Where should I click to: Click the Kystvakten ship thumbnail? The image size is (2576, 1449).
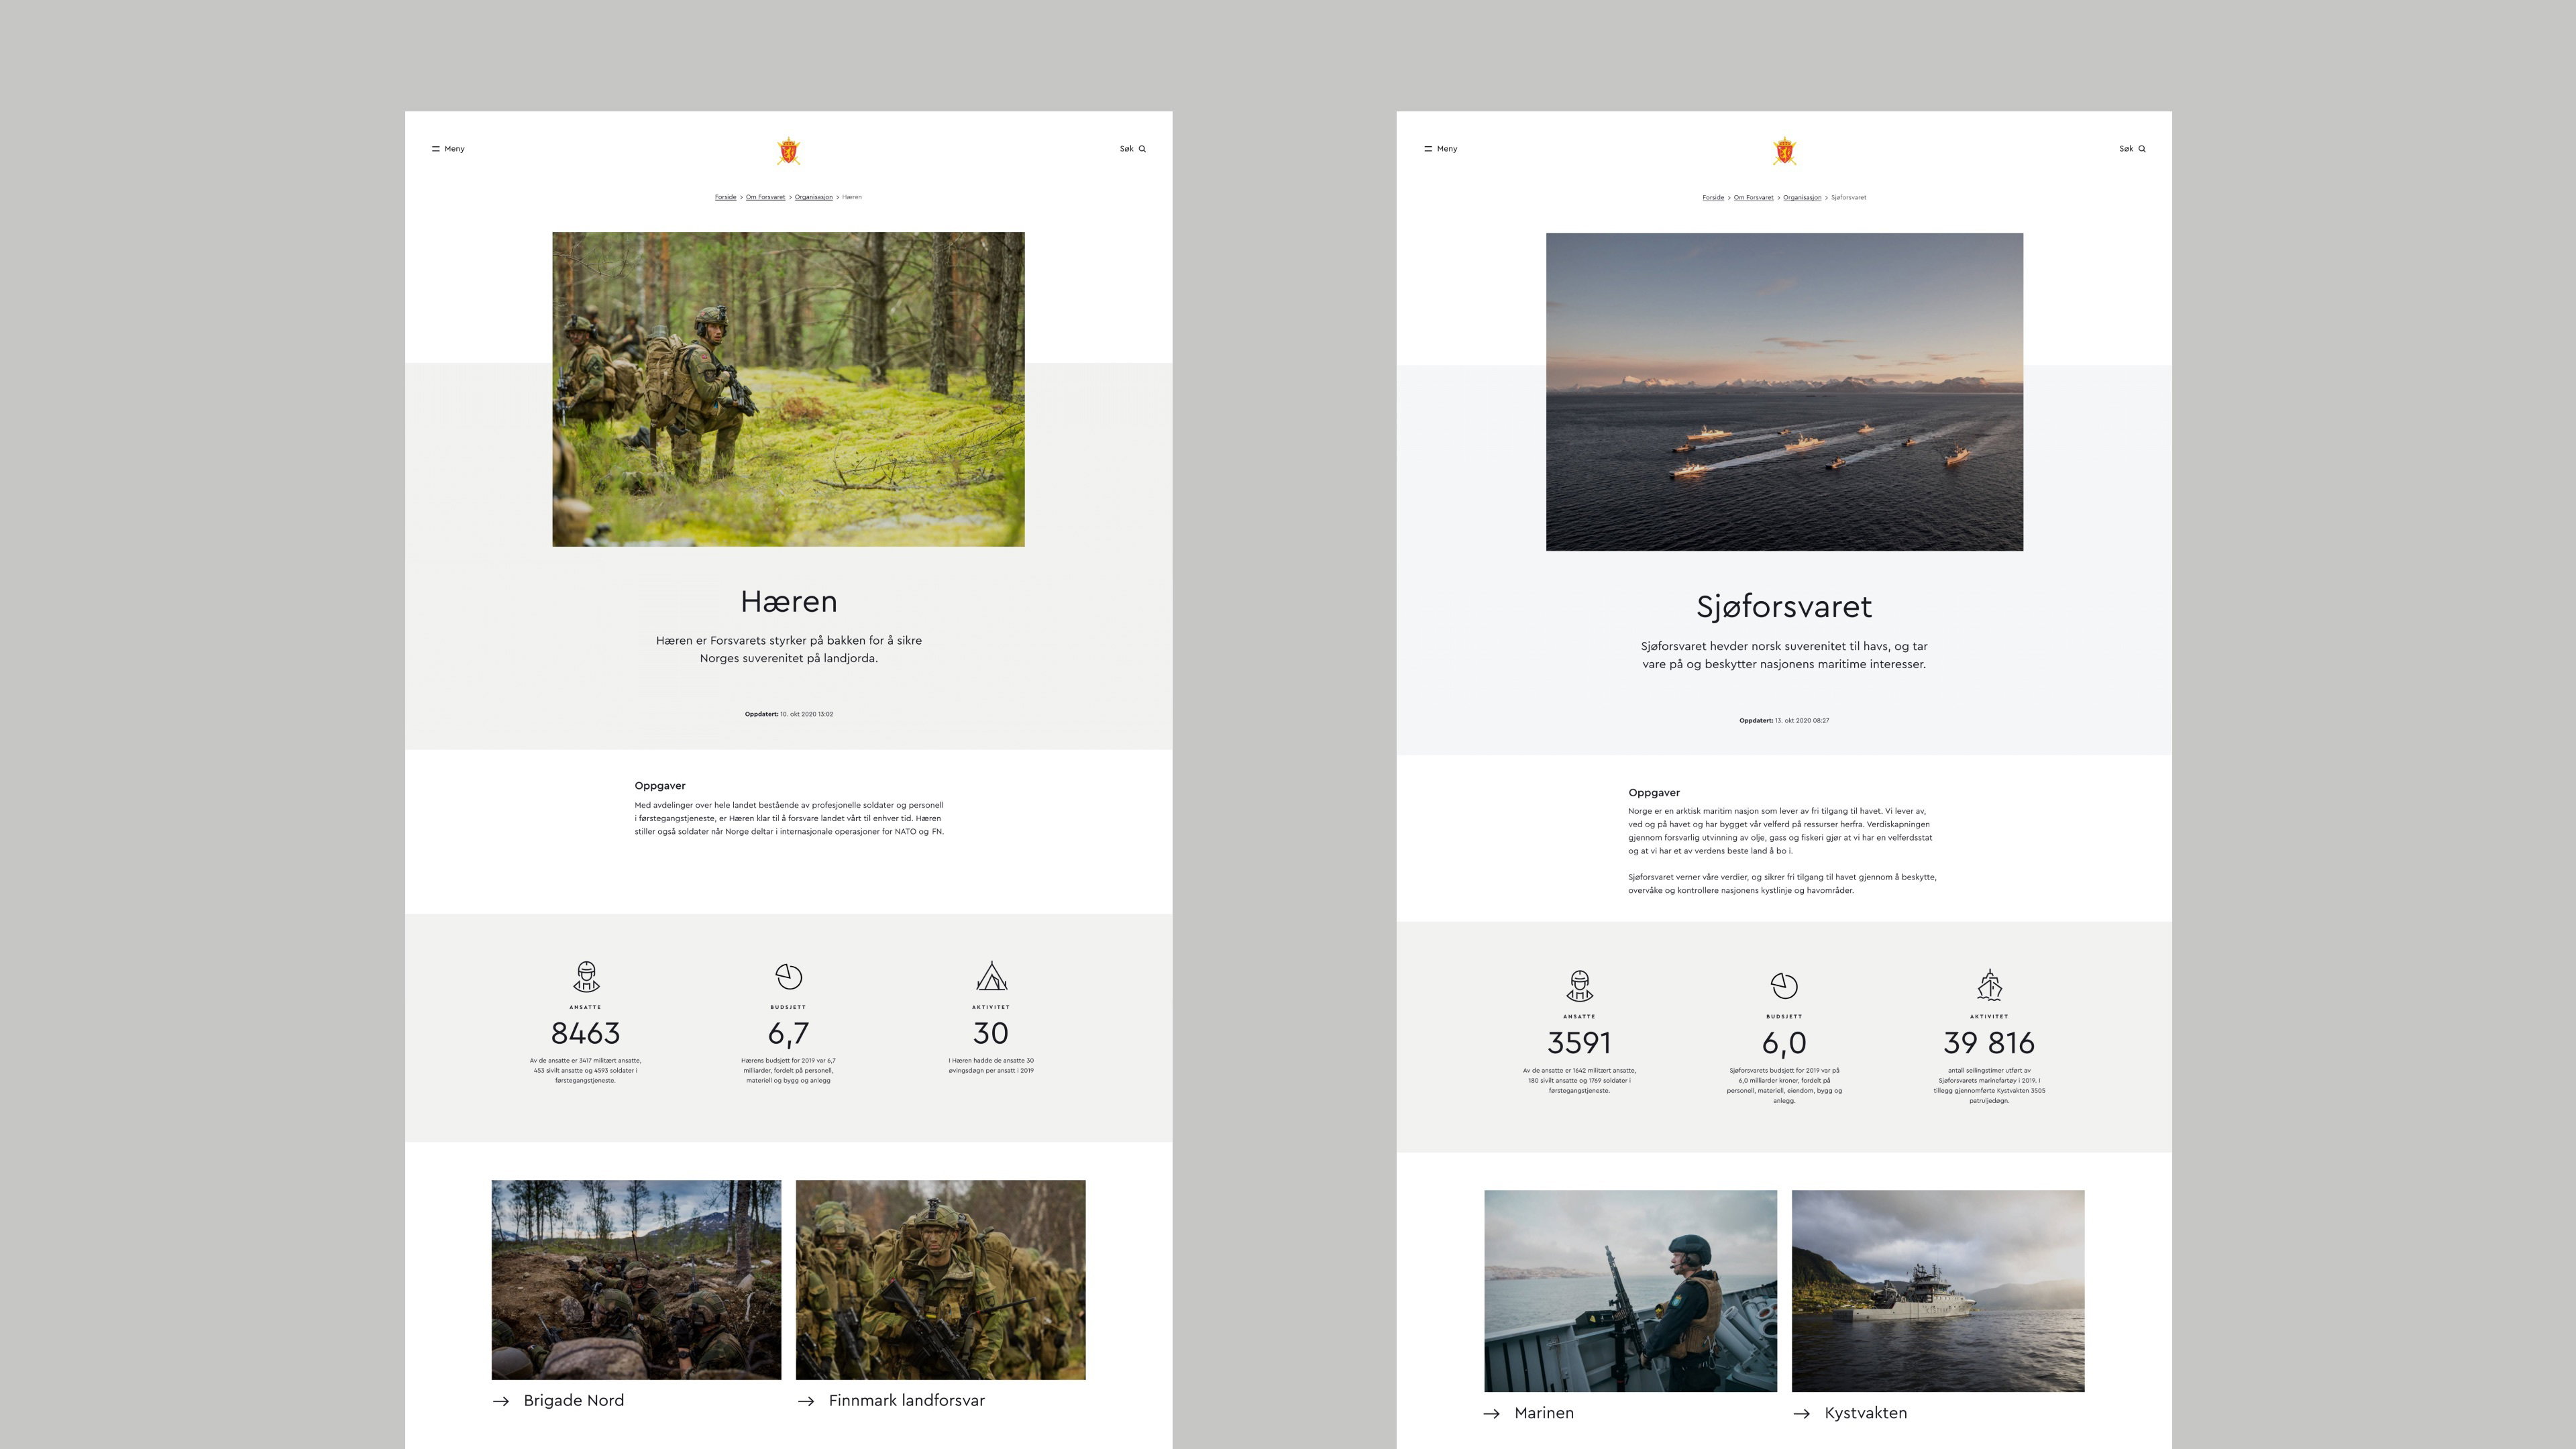[x=1938, y=1290]
